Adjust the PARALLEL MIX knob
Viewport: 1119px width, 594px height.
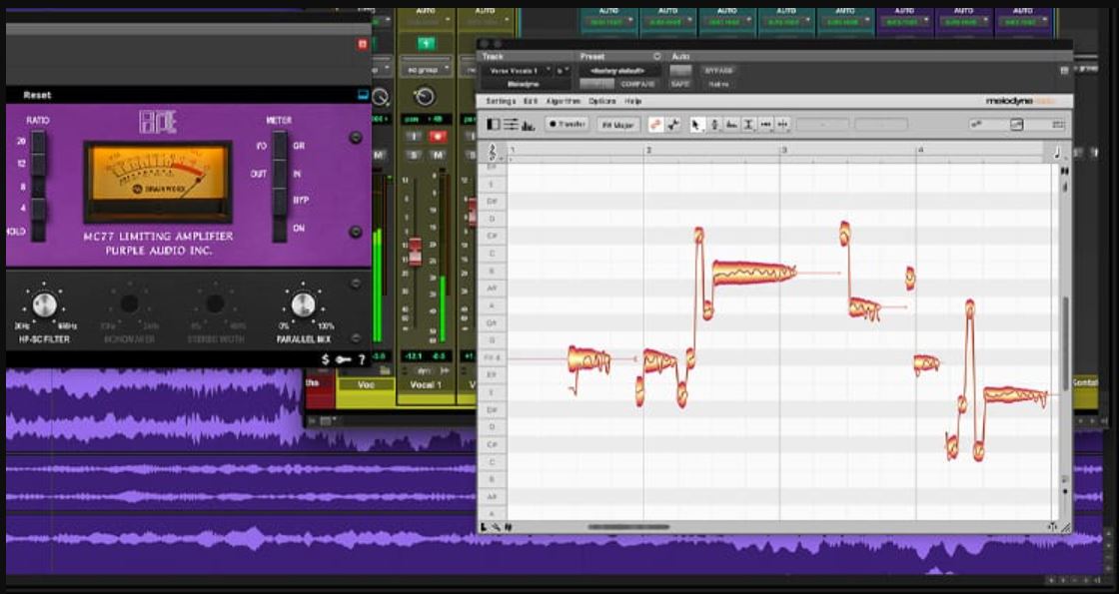pyautogui.click(x=303, y=304)
